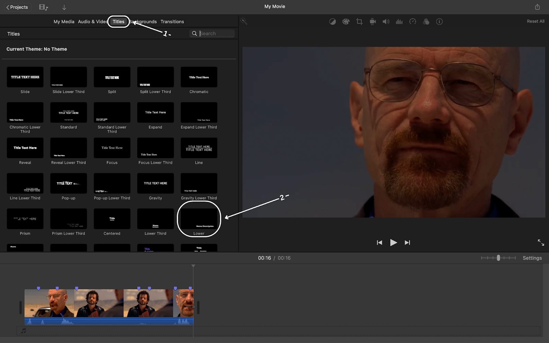The image size is (549, 343).
Task: Click the first Walter White timeline clip
Action: [49, 303]
